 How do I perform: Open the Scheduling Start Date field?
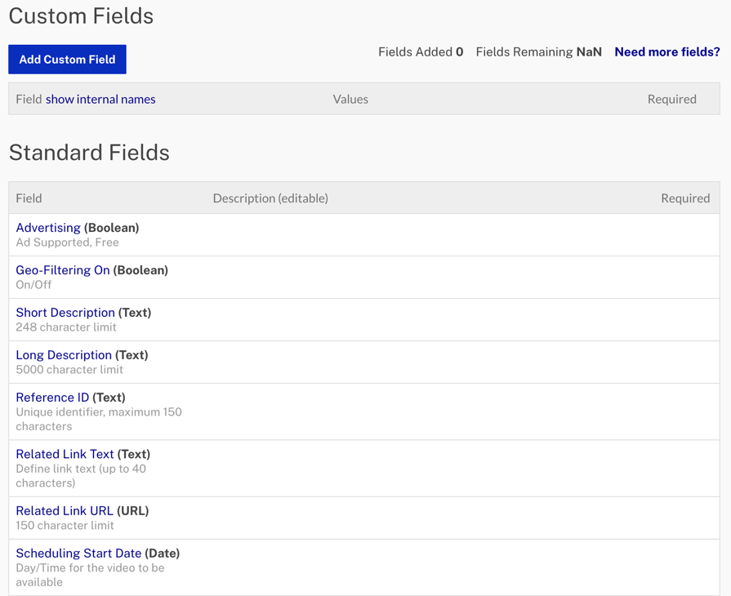click(x=78, y=554)
